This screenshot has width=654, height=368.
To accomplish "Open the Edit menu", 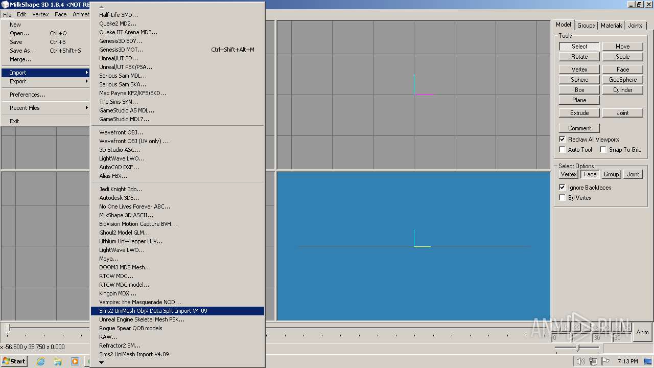I will [x=21, y=14].
